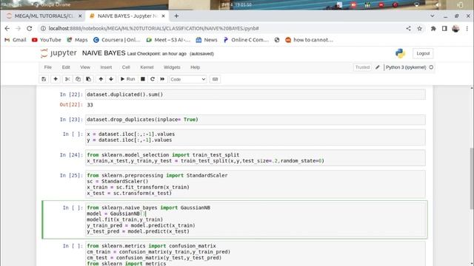
Task: Restart the kernel icon
Action: 153,79
